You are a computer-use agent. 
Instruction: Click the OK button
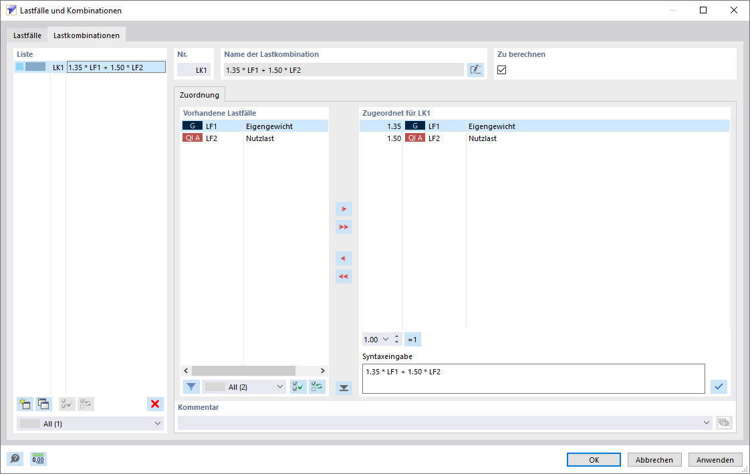(x=594, y=460)
